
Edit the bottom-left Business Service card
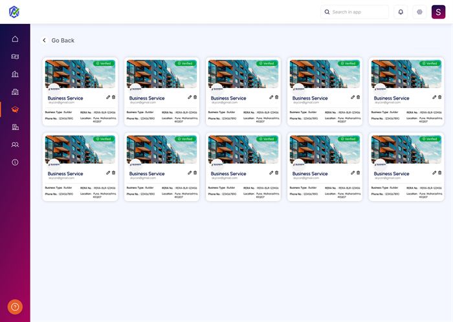pos(108,173)
